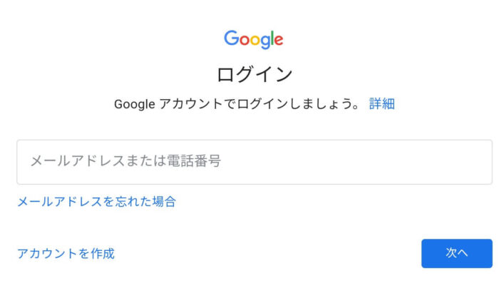499x283 pixels.
Task: Click the word Google in the subtitle
Action: (x=134, y=104)
